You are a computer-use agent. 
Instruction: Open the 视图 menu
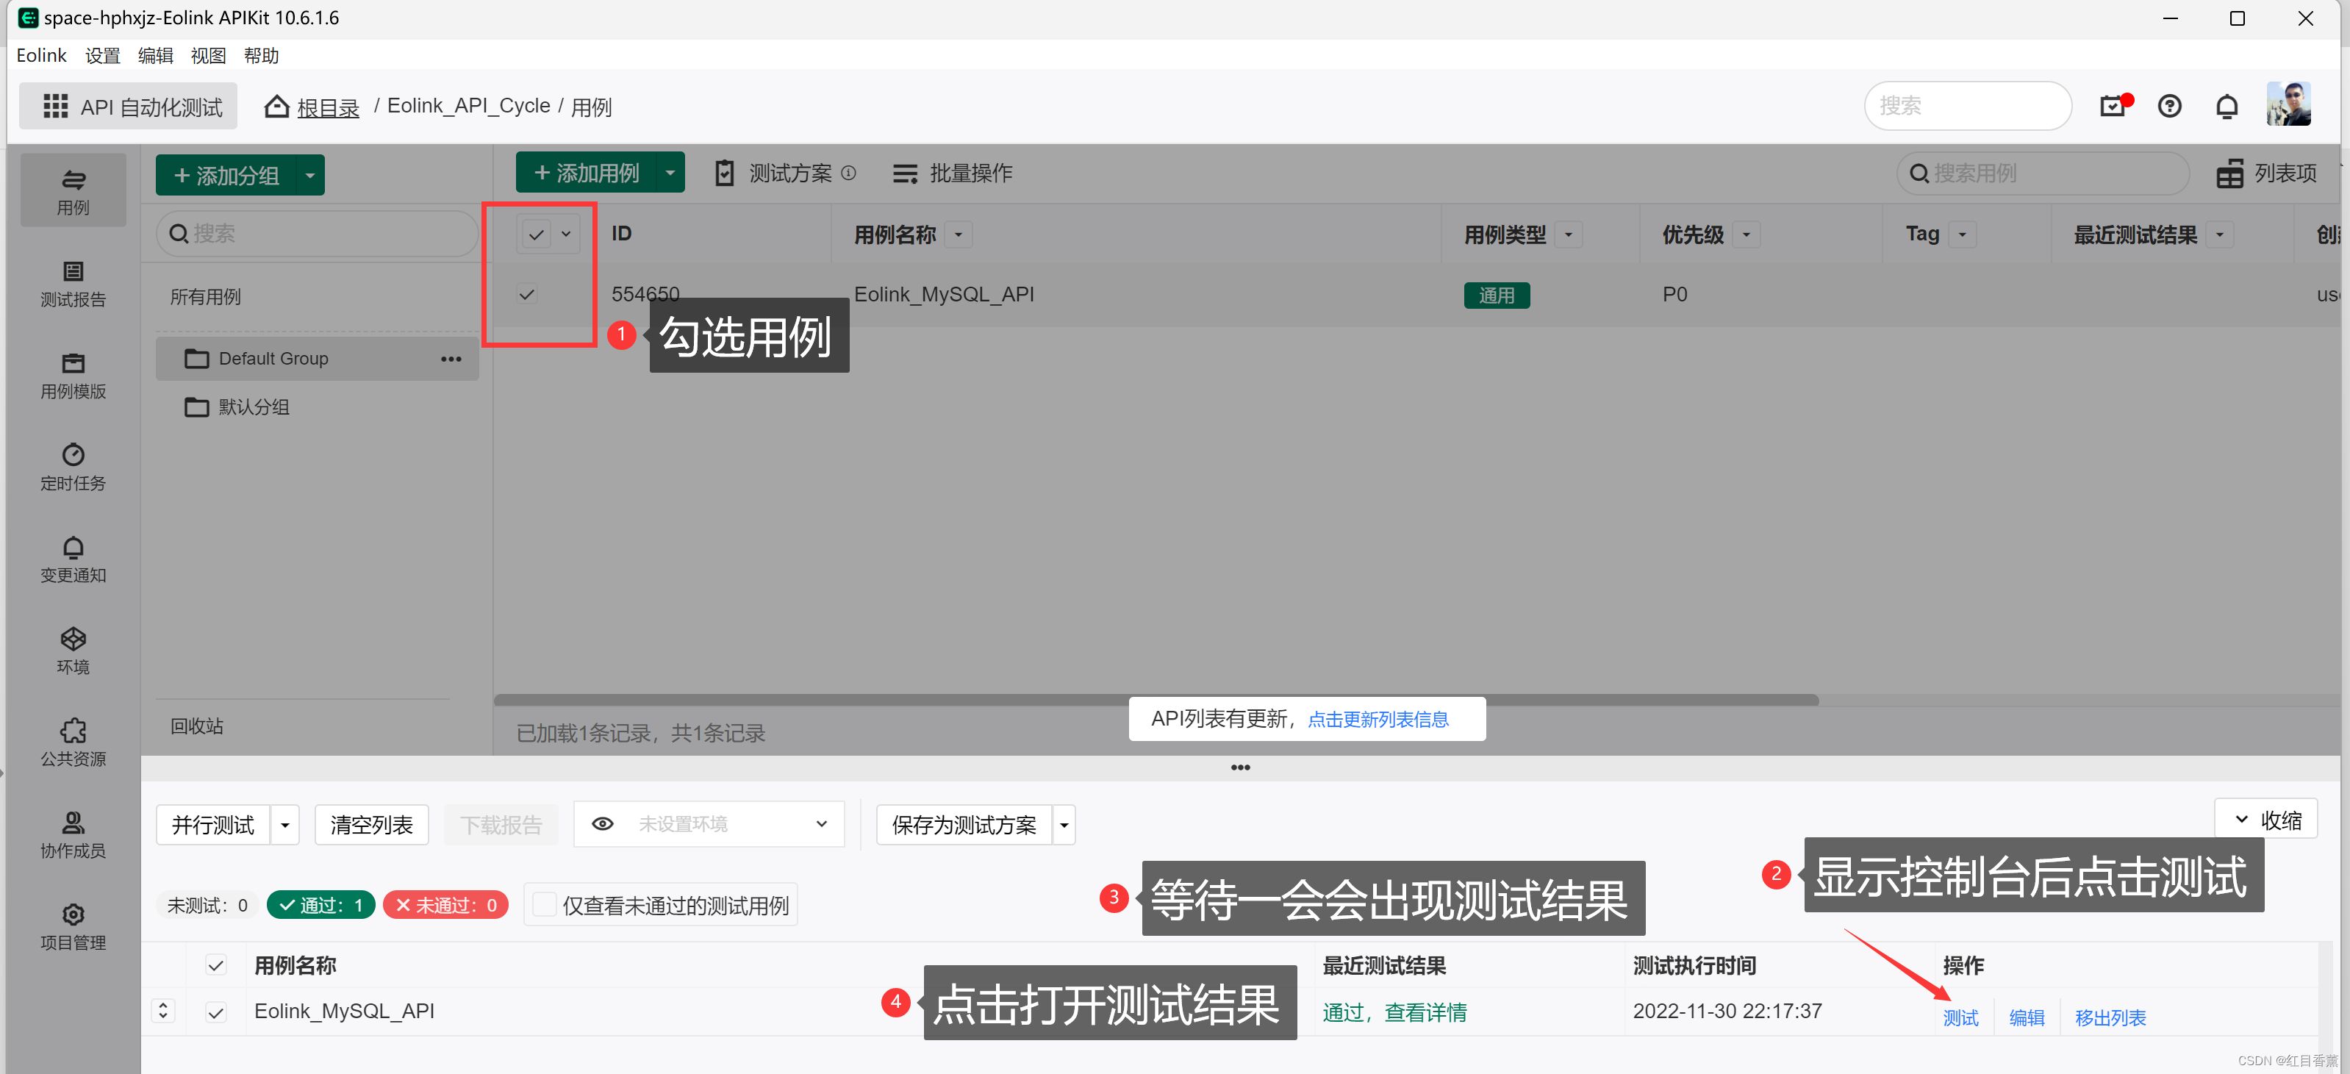point(207,56)
